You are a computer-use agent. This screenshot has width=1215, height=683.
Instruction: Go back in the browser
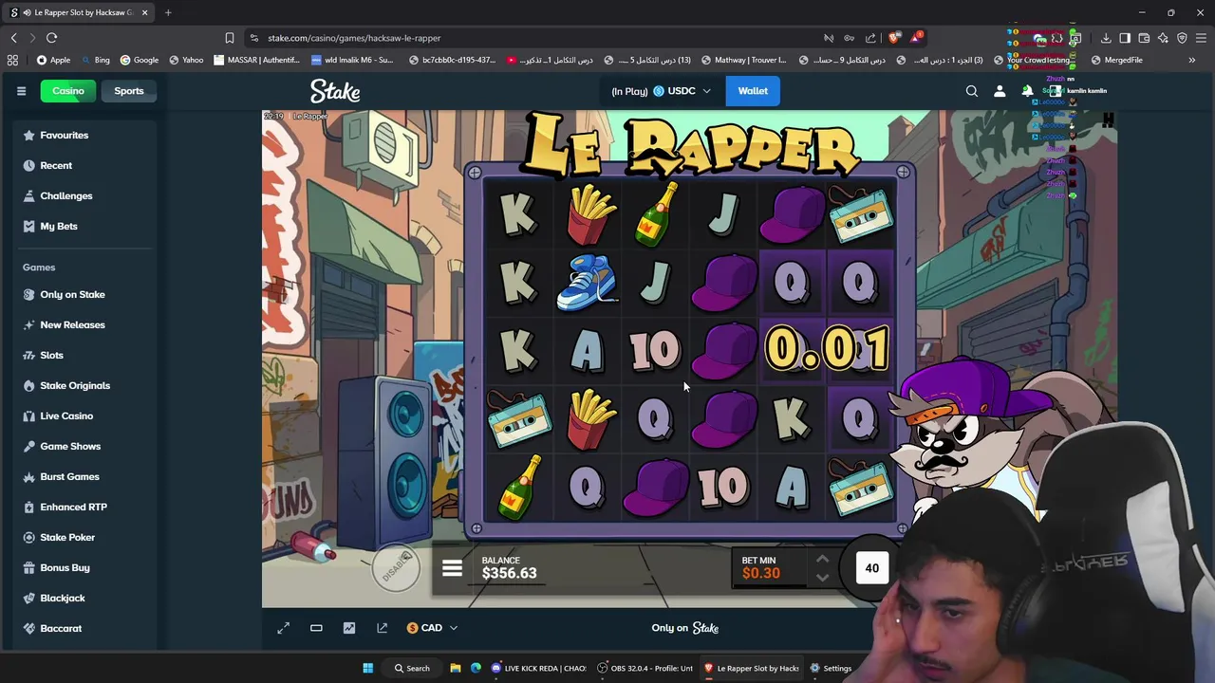click(13, 38)
